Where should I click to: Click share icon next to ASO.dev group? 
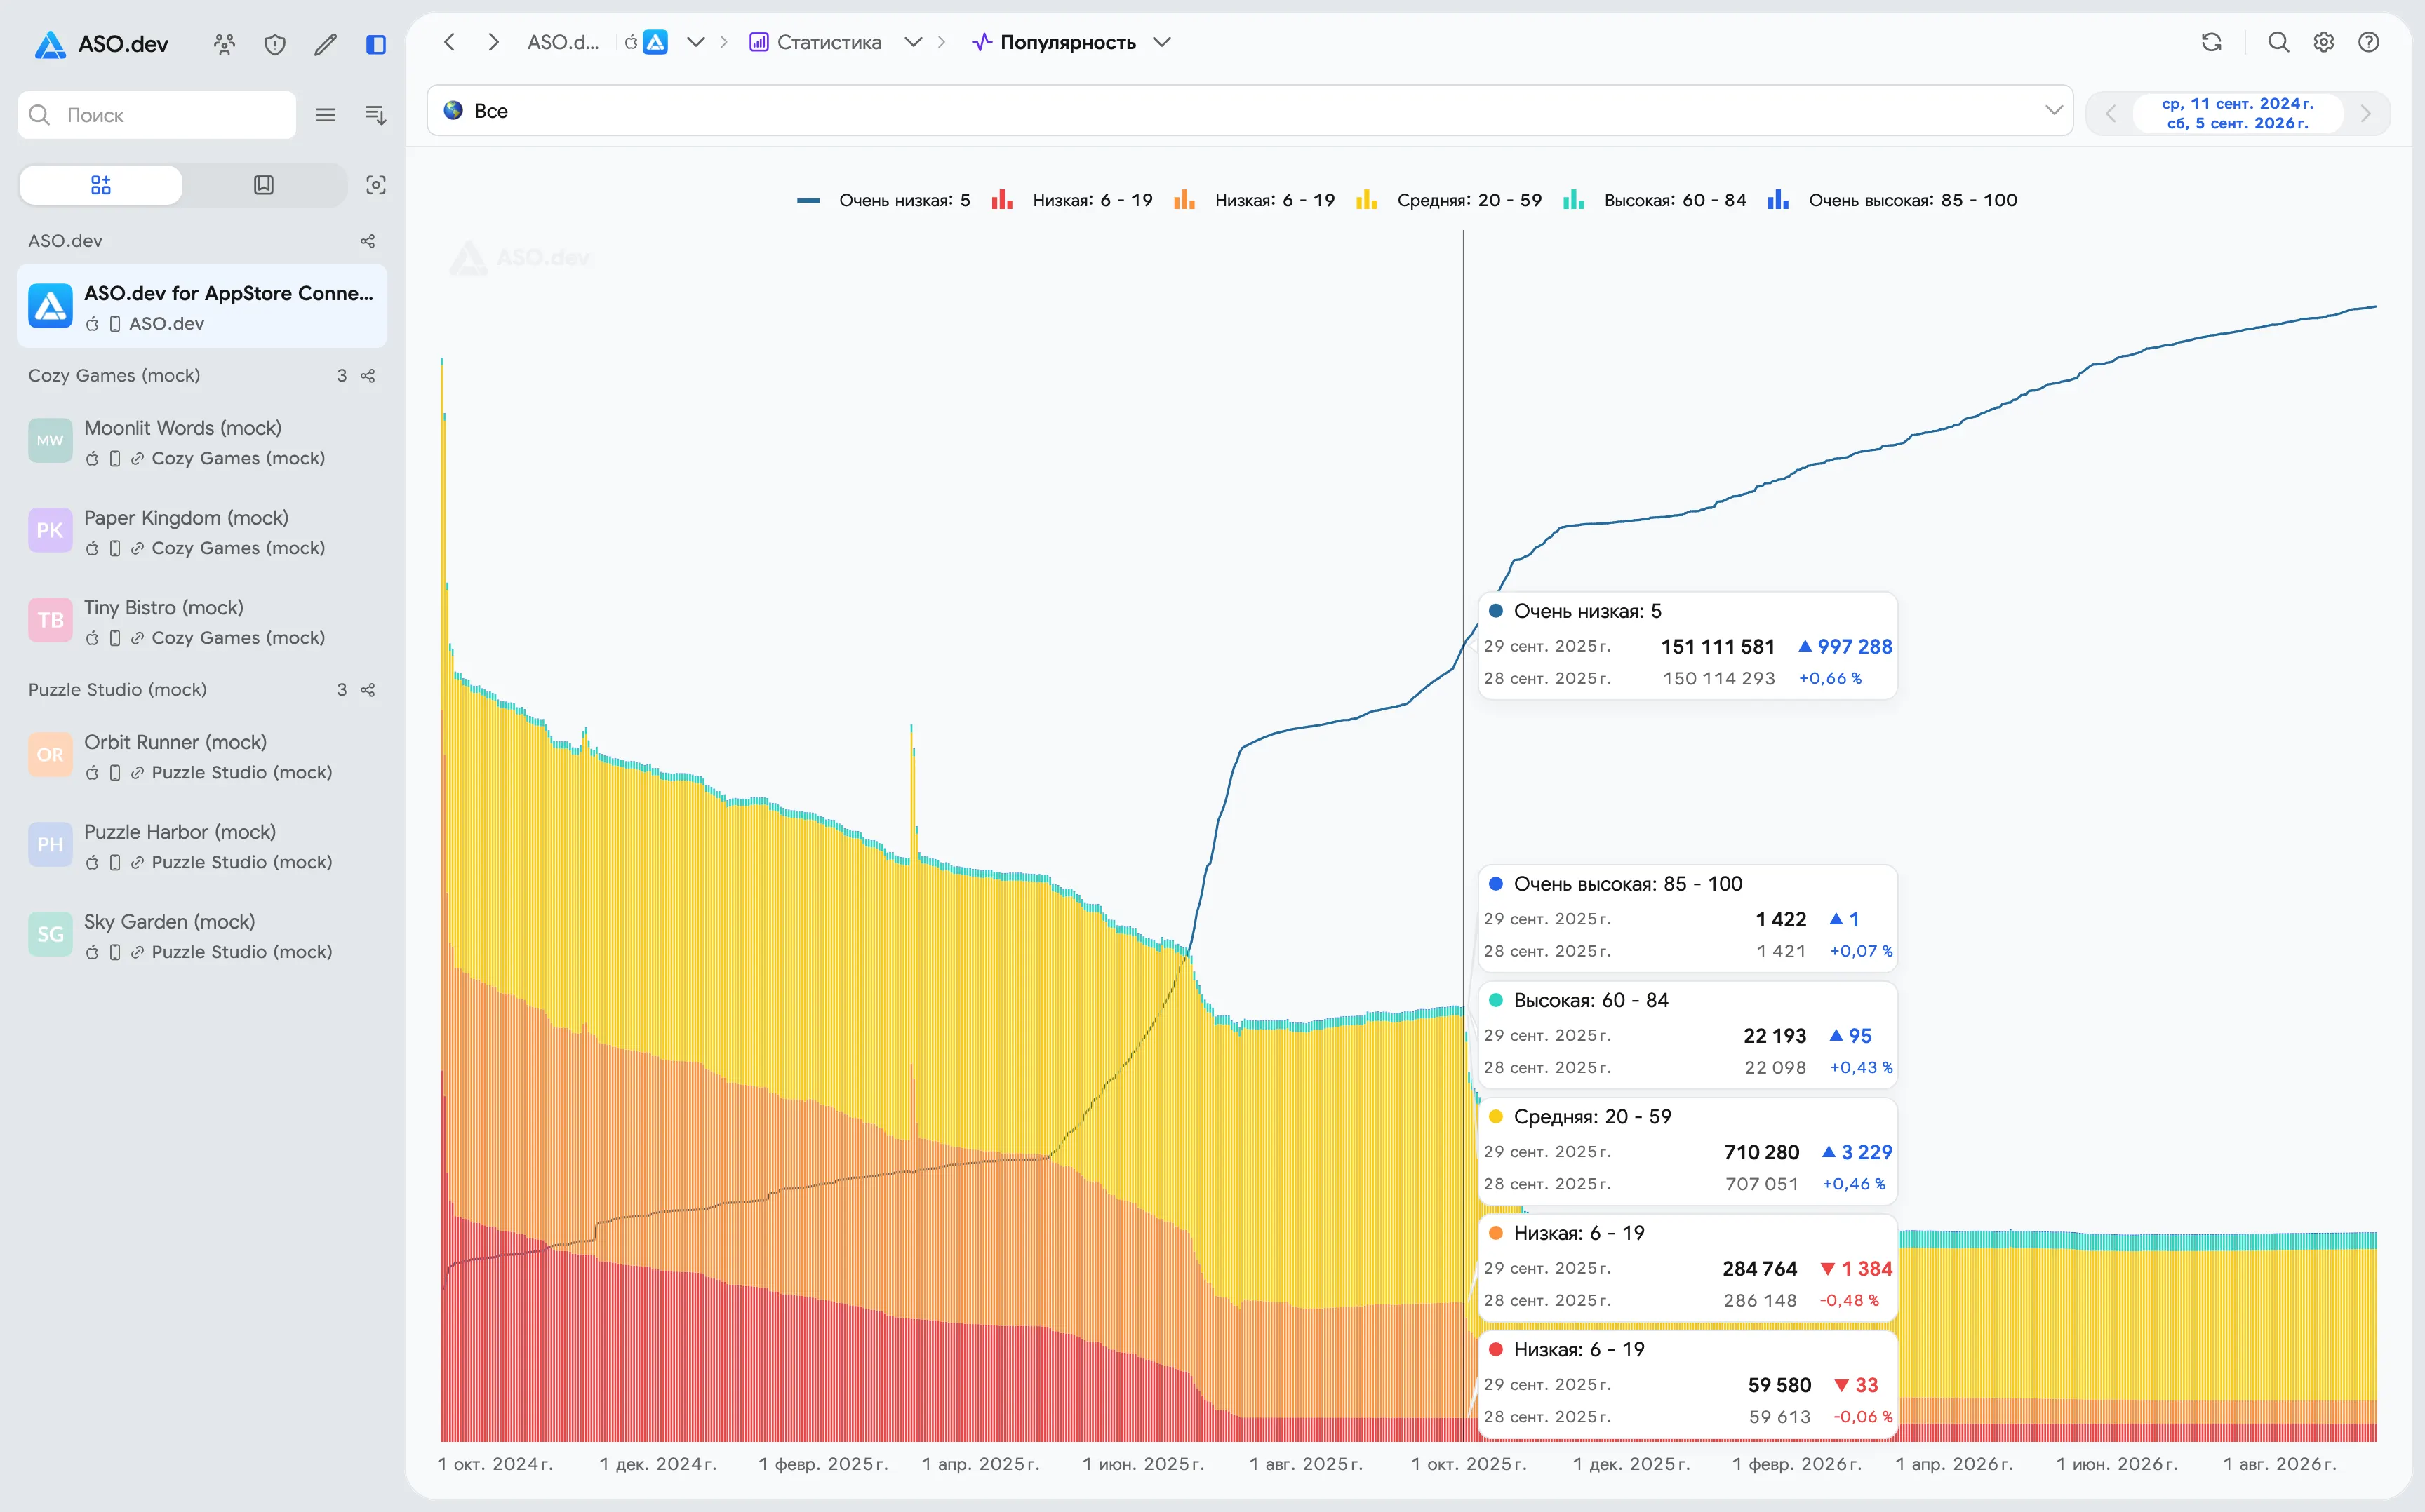tap(368, 241)
